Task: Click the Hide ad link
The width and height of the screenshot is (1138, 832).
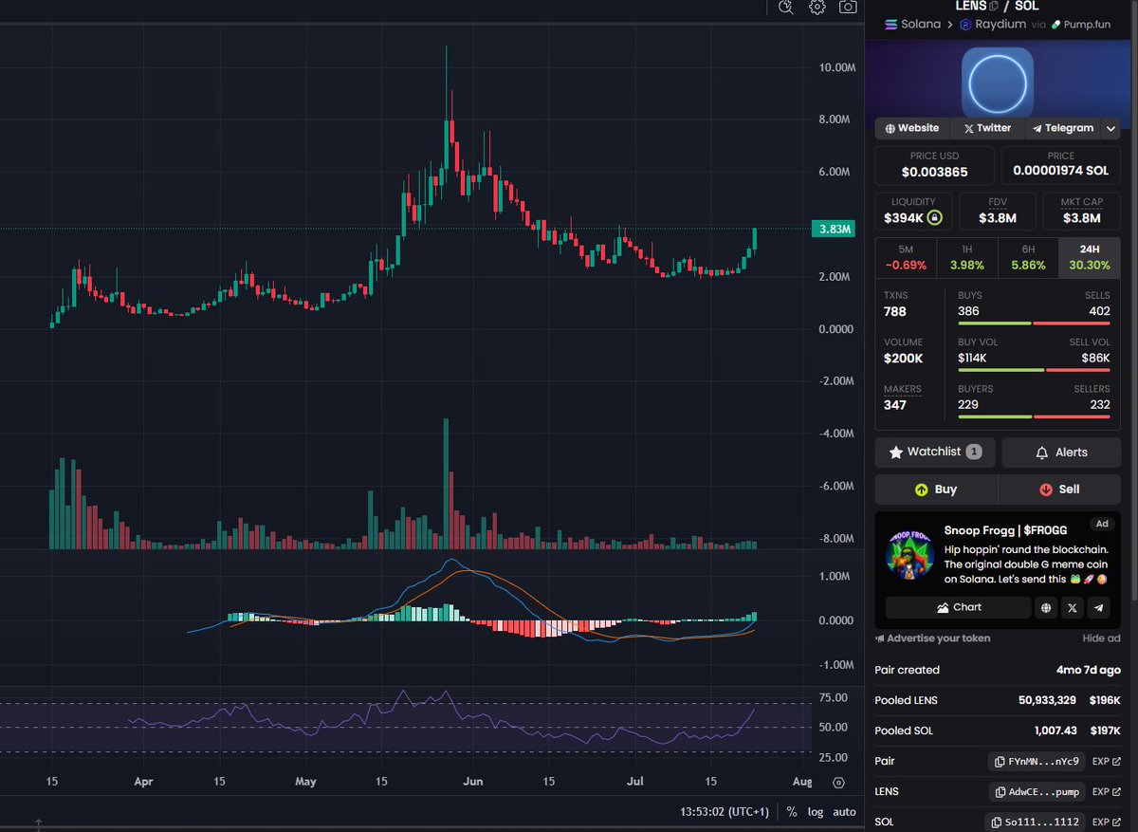Action: pyautogui.click(x=1101, y=638)
